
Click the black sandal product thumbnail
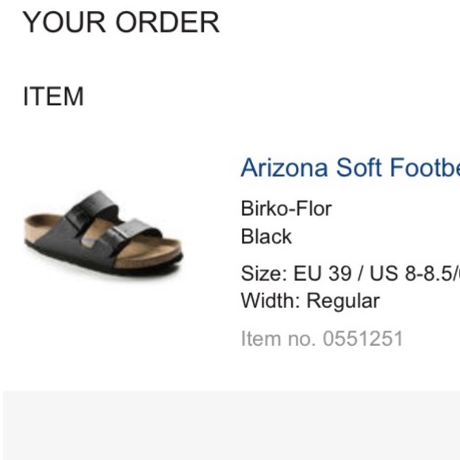pyautogui.click(x=103, y=233)
